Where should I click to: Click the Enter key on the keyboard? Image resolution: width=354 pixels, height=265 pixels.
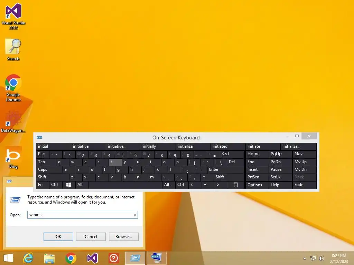[225, 169]
